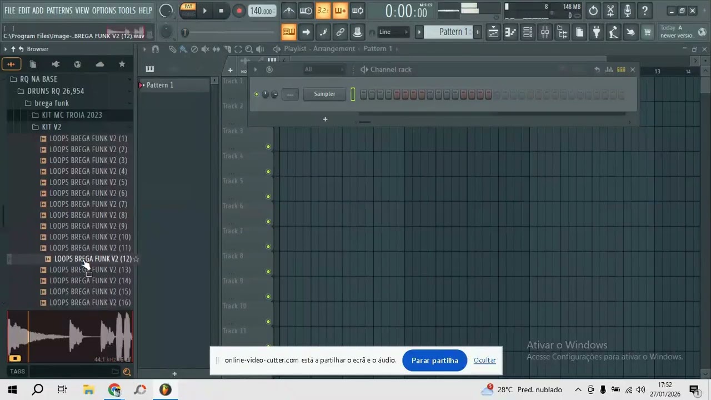Open the content library shopping cart

tap(648, 33)
